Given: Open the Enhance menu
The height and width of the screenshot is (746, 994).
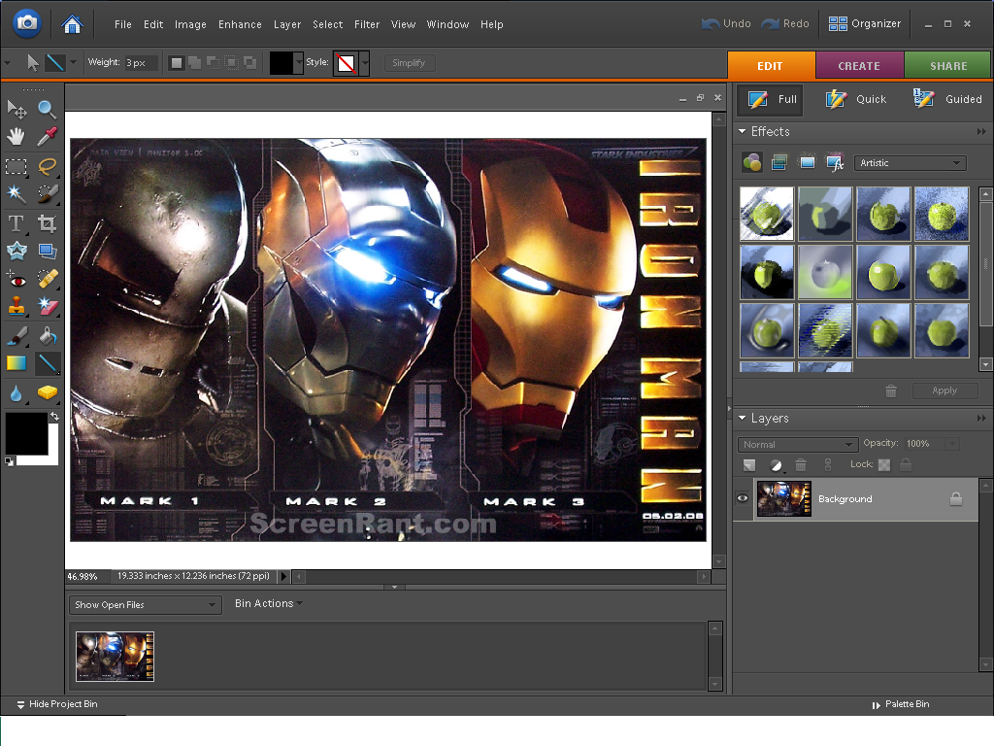Looking at the screenshot, I should pyautogui.click(x=240, y=24).
